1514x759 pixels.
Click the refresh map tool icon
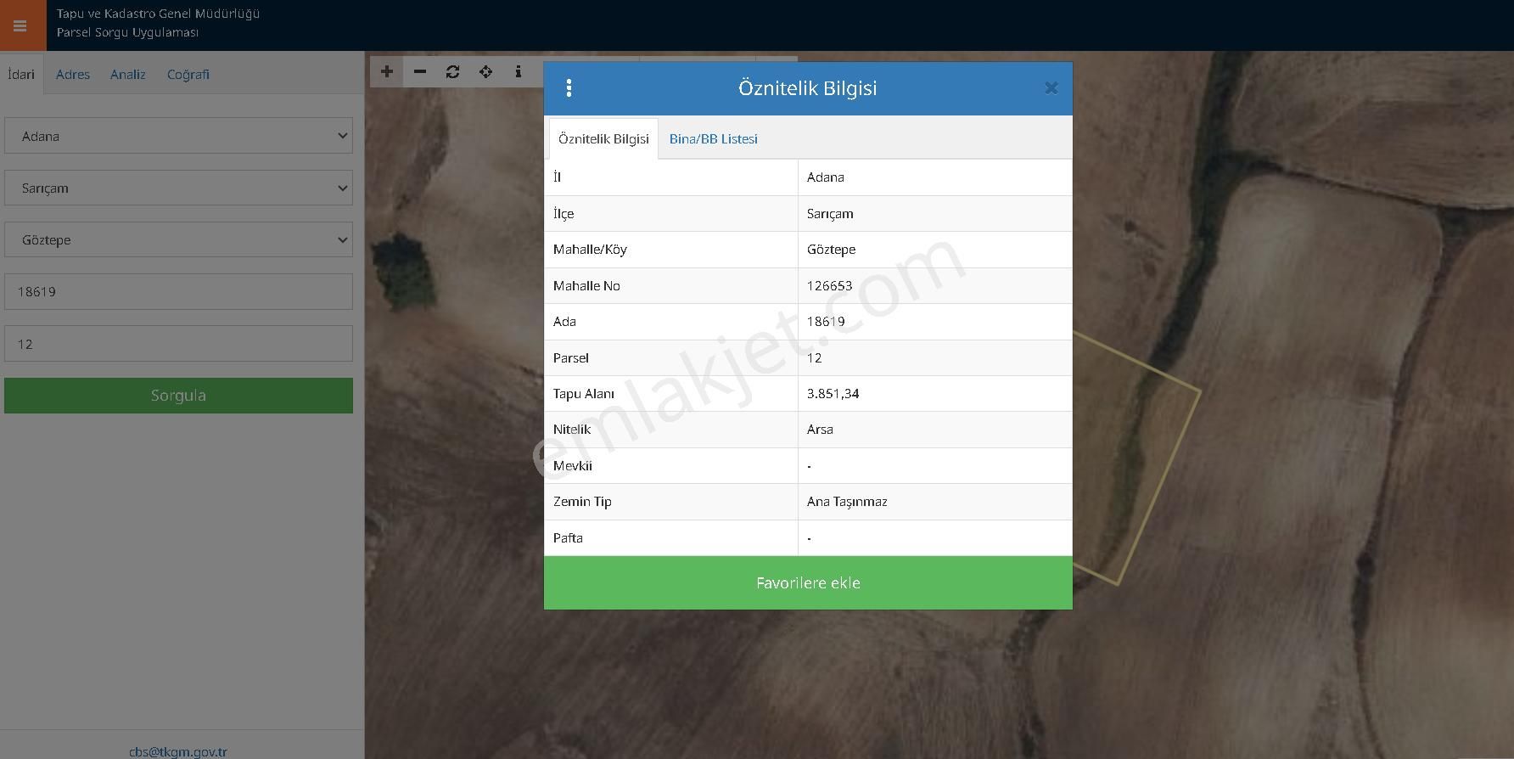pos(453,72)
